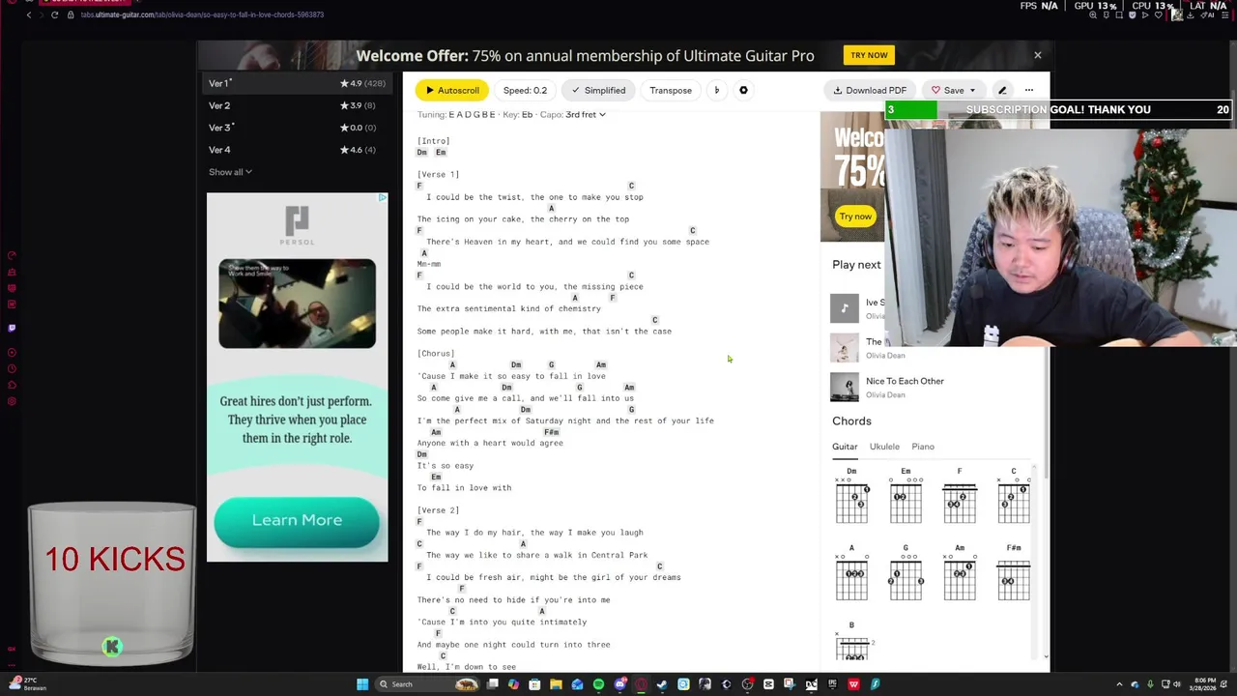Show hidden system tray icons
The height and width of the screenshot is (696, 1237).
1121,684
